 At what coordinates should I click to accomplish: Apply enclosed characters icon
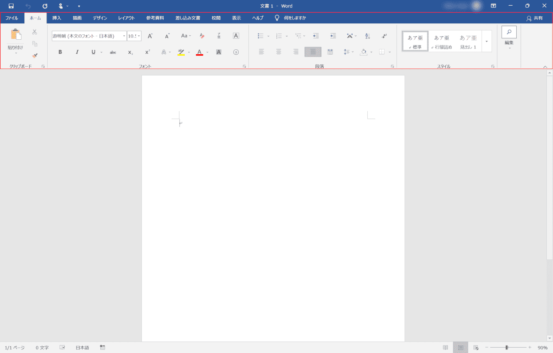pyautogui.click(x=236, y=52)
